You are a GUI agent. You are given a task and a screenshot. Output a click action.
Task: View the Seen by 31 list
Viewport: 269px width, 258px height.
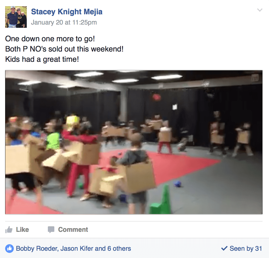point(246,248)
